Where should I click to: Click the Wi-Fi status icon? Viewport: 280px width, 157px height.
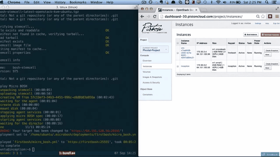(218, 2)
